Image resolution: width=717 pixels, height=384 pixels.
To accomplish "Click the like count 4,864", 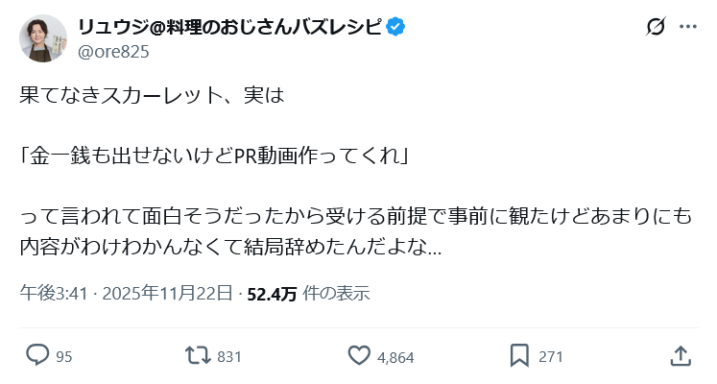I will point(395,357).
